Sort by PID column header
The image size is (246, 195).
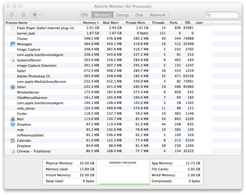(x=188, y=23)
